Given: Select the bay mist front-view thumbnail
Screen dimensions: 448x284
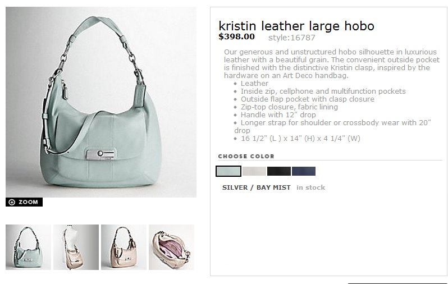Looking at the screenshot, I should 28,247.
